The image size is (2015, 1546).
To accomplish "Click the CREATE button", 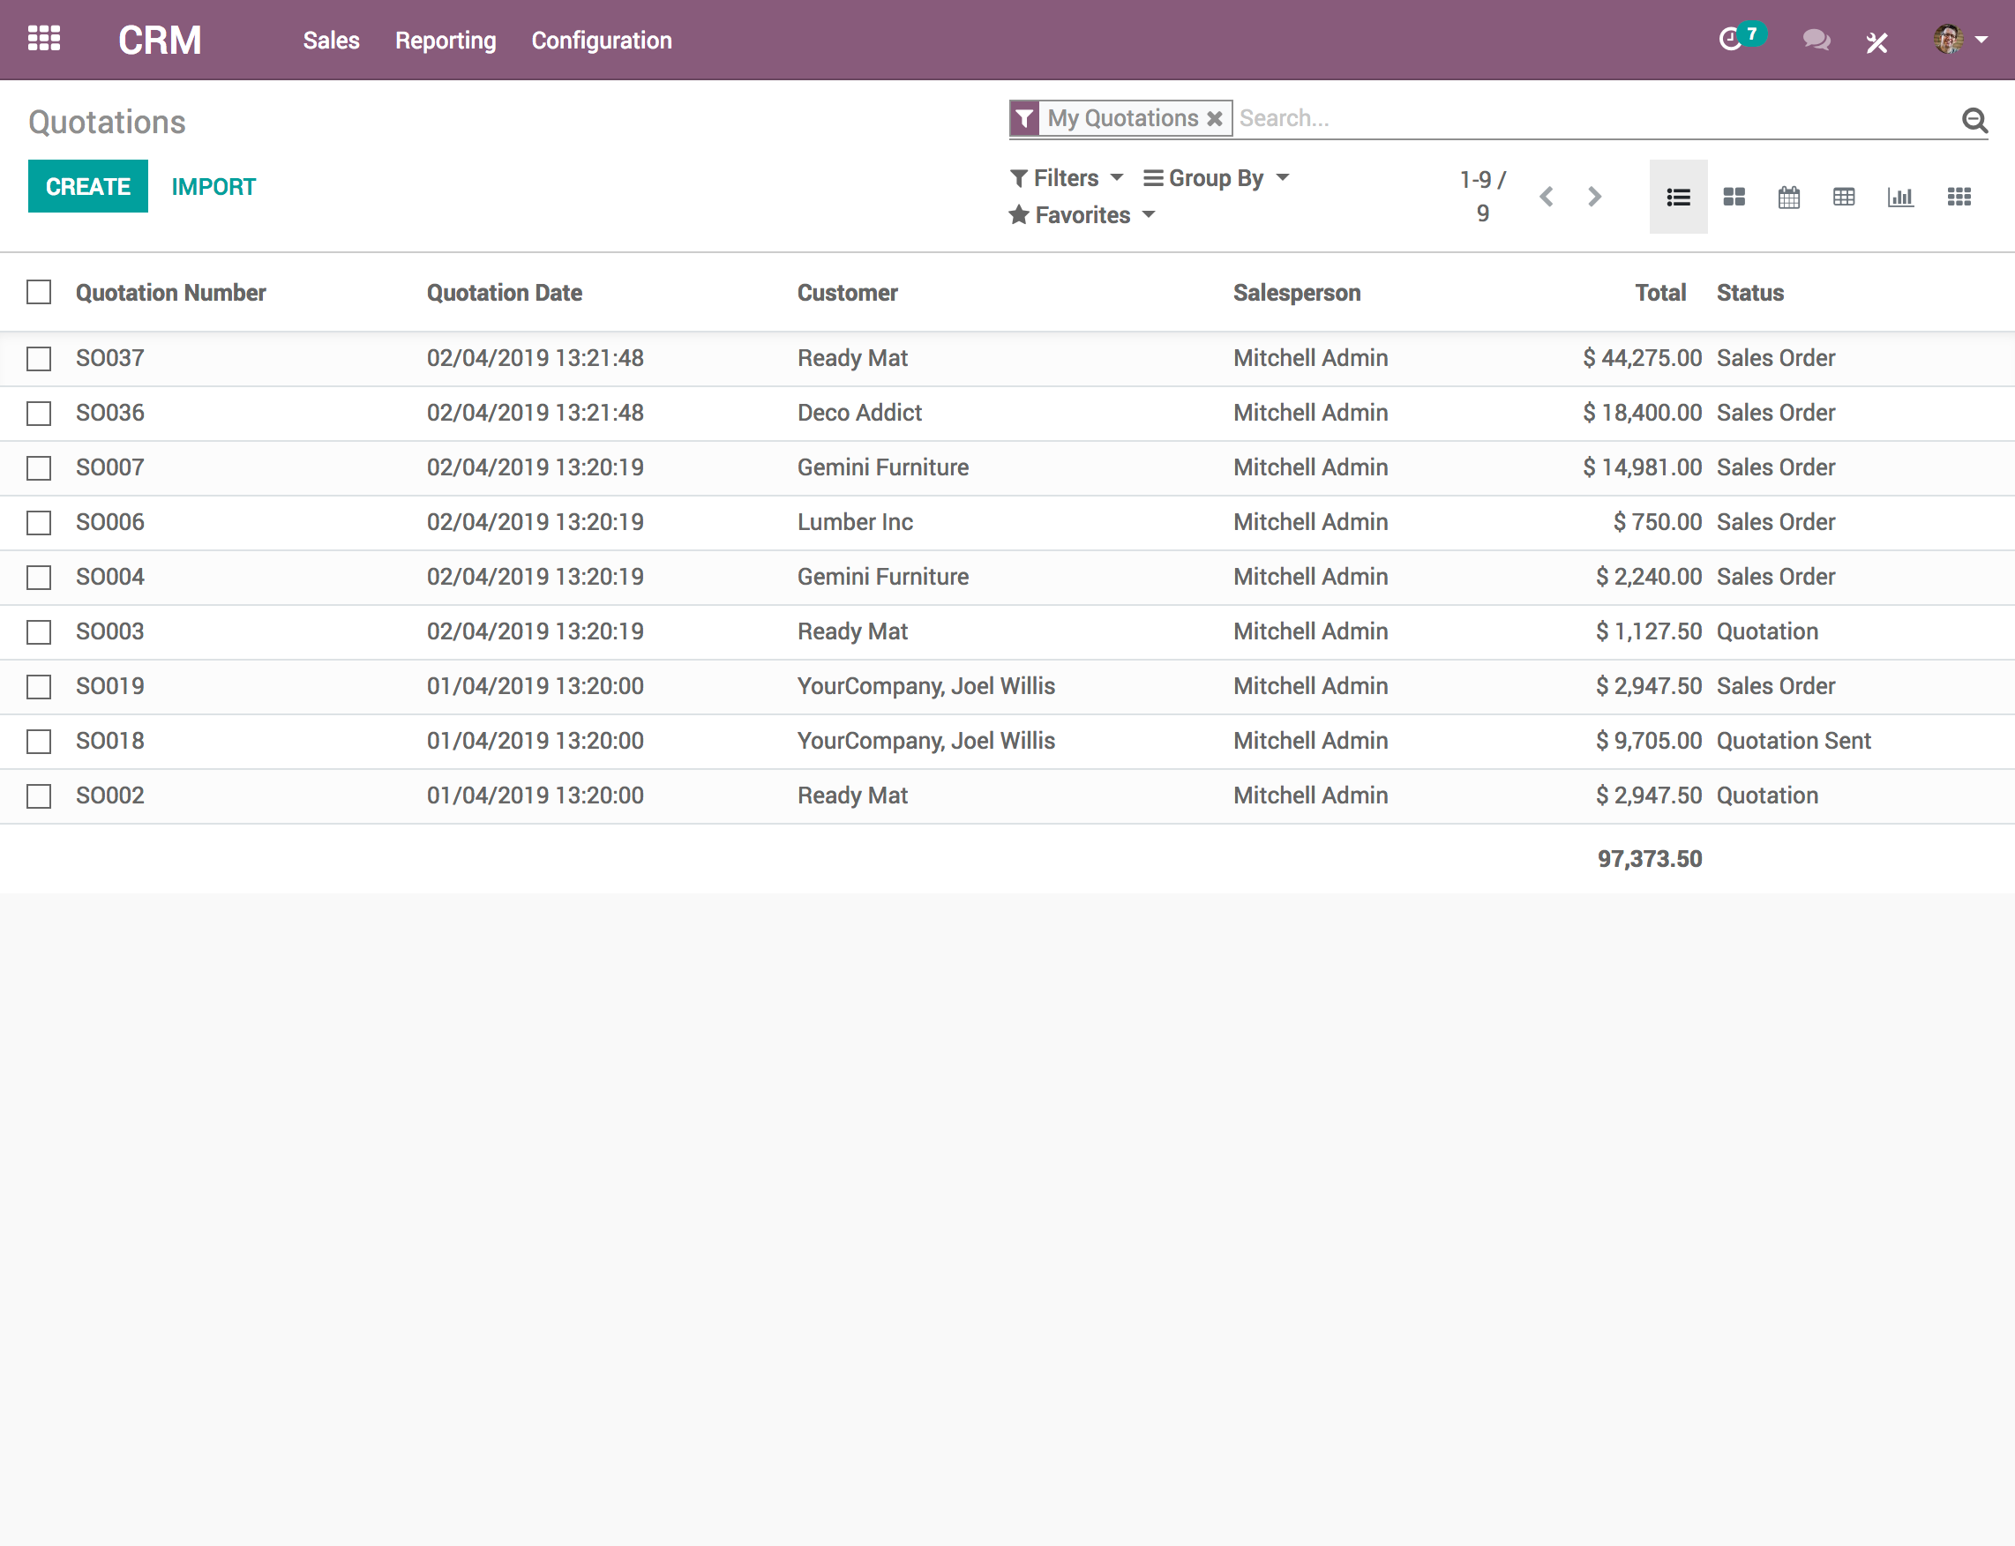I will [x=86, y=187].
